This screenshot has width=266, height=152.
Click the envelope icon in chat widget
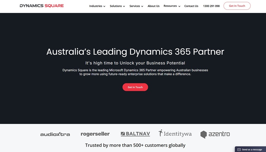239,149
